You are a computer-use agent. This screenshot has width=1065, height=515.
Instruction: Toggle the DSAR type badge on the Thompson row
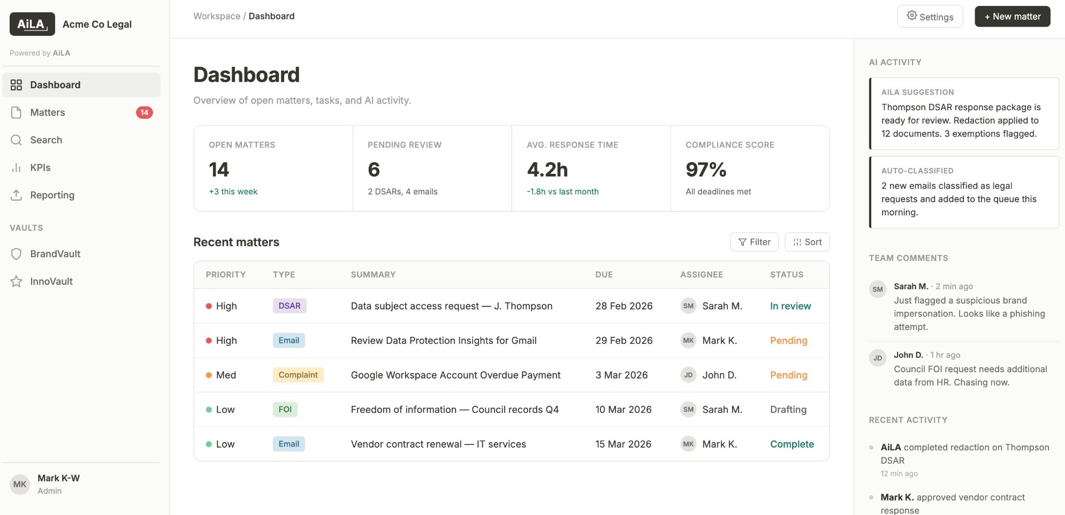[x=290, y=305]
